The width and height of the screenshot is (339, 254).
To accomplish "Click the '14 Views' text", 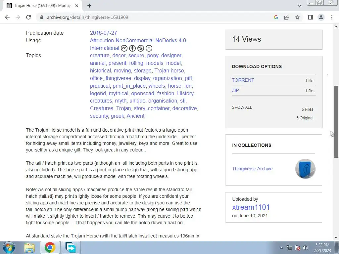I will coord(246,39).
